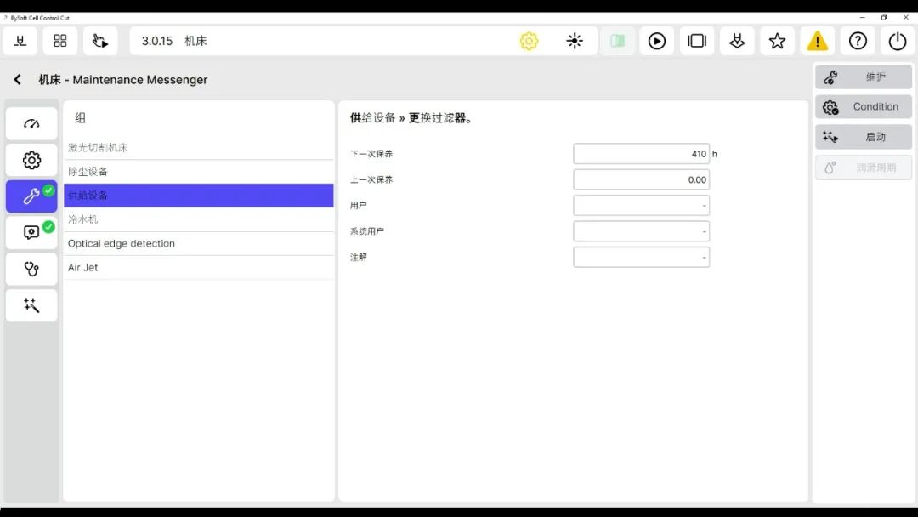Viewport: 918px width, 517px height.
Task: Toggle the laser light icon in toolbar
Action: [575, 41]
